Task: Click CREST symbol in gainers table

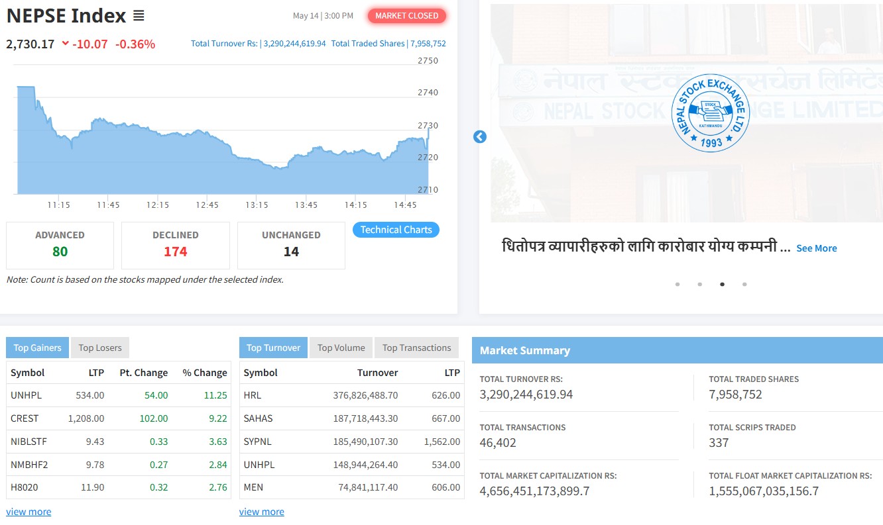Action: [25, 418]
